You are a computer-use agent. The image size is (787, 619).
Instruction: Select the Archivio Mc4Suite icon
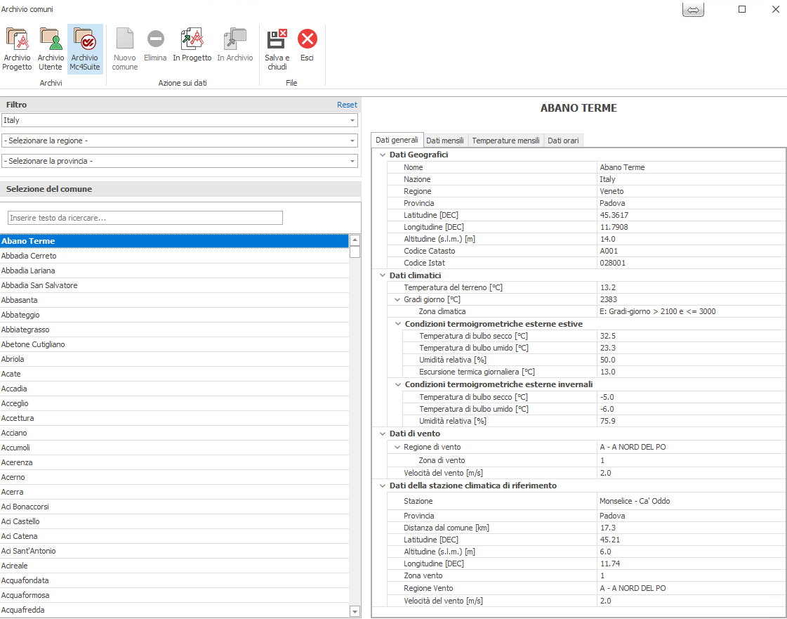85,48
